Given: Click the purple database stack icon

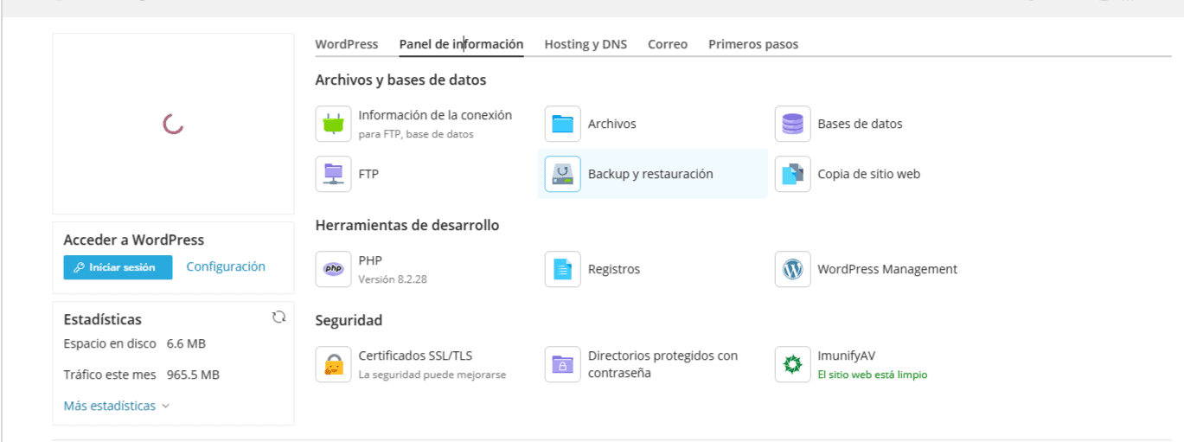Looking at the screenshot, I should pos(793,124).
